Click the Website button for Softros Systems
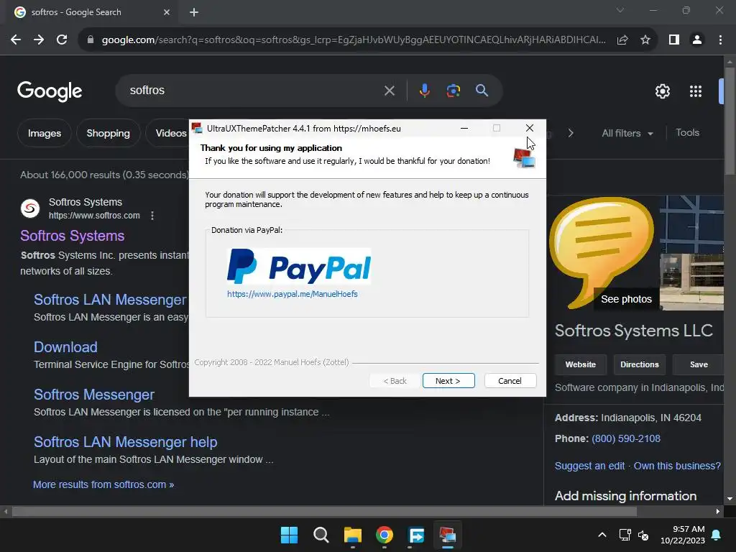This screenshot has width=736, height=552. 581,364
